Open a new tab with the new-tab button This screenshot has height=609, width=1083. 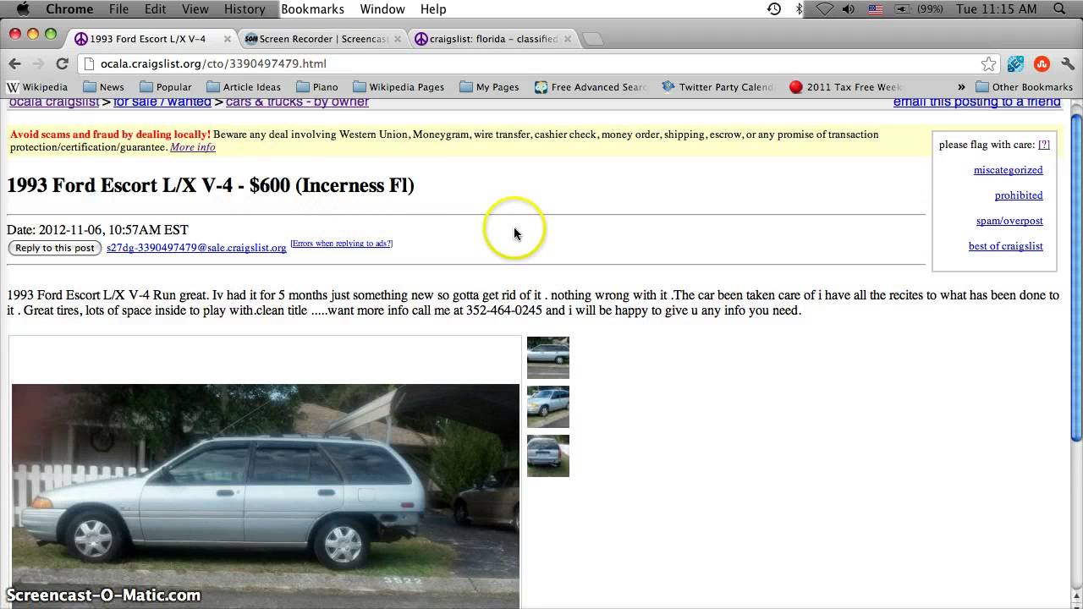point(593,39)
